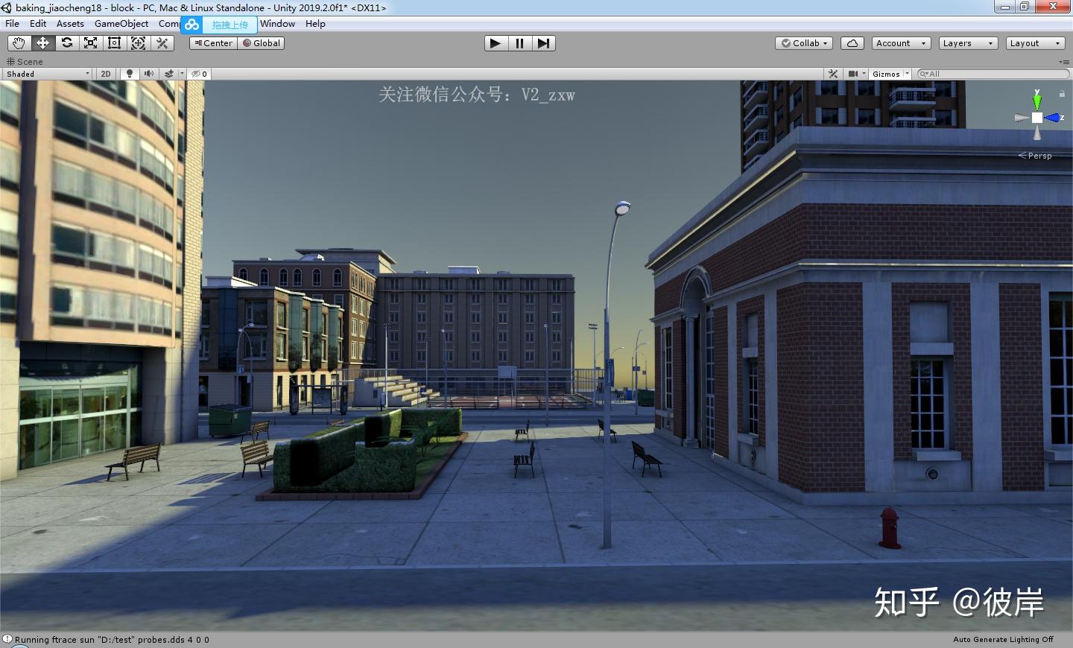Image resolution: width=1073 pixels, height=648 pixels.
Task: Toggle the Global/Local handle rotation button
Action: point(262,43)
